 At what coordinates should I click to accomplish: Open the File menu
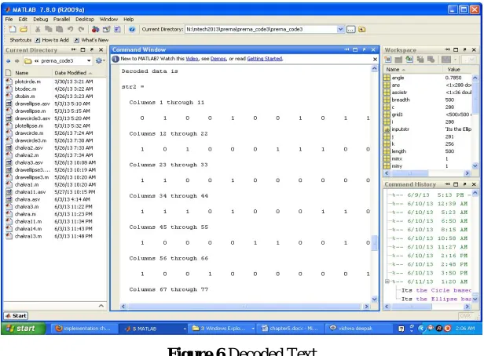tap(9, 19)
